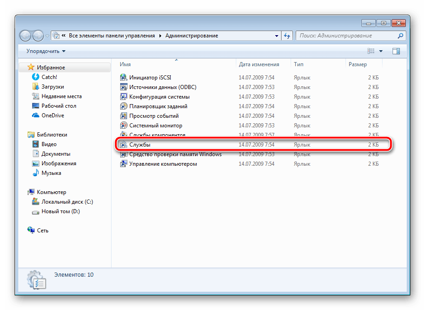This screenshot has height=310, width=425.
Task: Open Управление компьютером icon
Action: [x=123, y=164]
